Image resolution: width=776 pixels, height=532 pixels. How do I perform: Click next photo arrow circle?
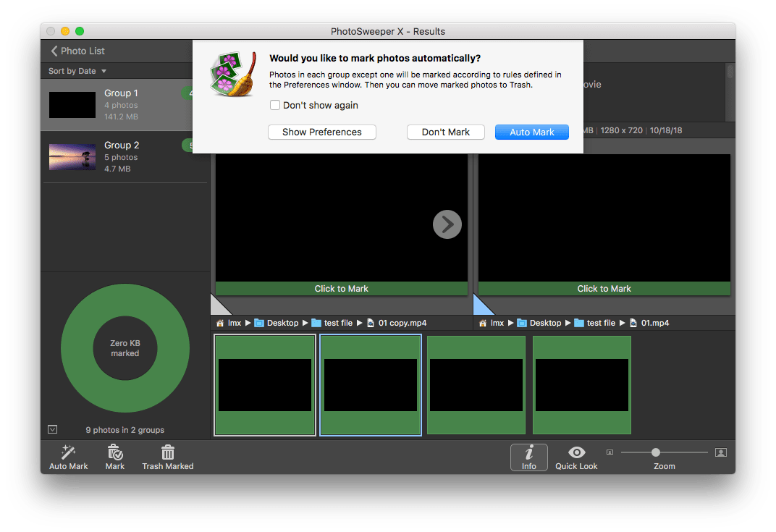(447, 224)
